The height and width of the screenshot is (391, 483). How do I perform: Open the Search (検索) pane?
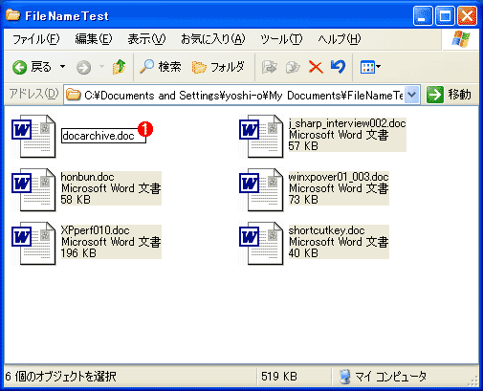161,67
